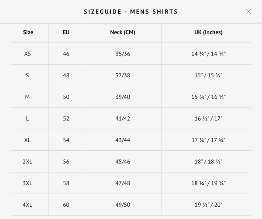262x219 pixels.
Task: Select the 2XL size cell
Action: [28, 162]
